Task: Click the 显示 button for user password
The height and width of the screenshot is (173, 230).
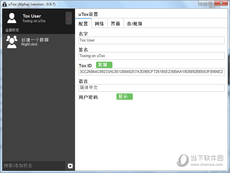Action: 124,97
